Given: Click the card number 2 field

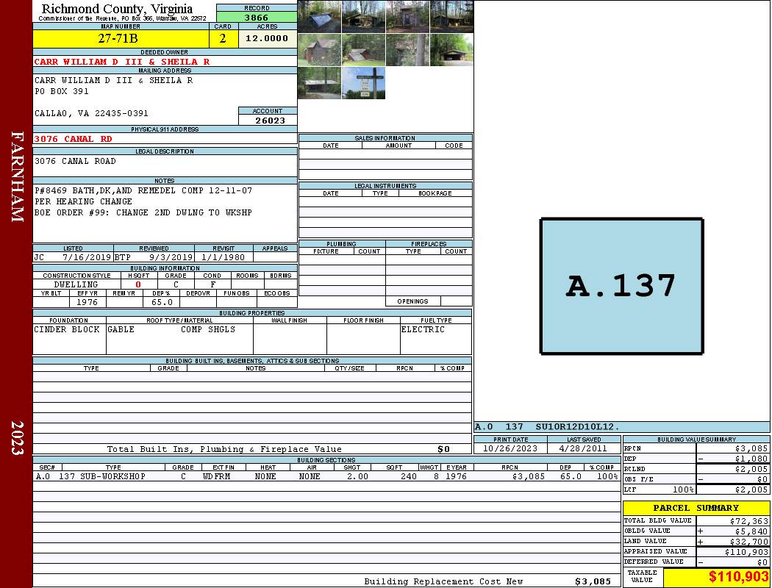Looking at the screenshot, I should (223, 38).
